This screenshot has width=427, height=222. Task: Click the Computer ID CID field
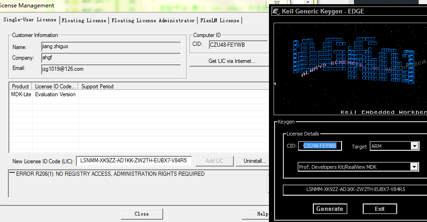point(238,45)
